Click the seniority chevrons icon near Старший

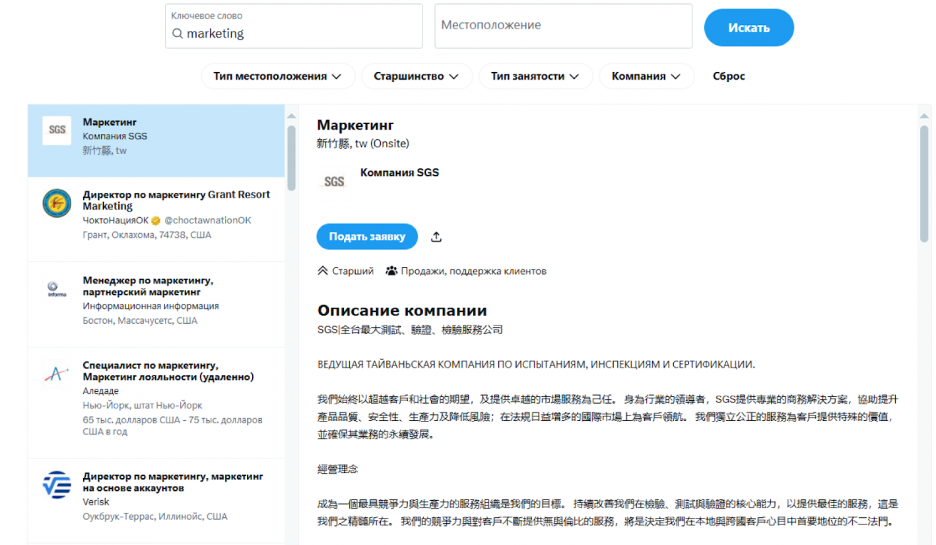(x=323, y=271)
